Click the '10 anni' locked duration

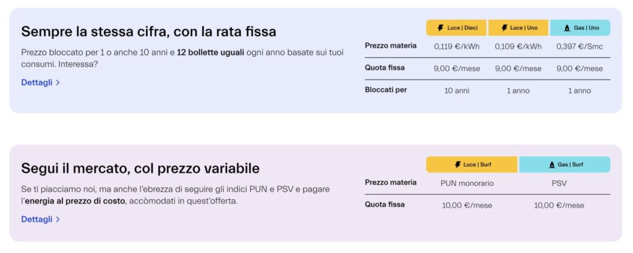[x=457, y=91]
